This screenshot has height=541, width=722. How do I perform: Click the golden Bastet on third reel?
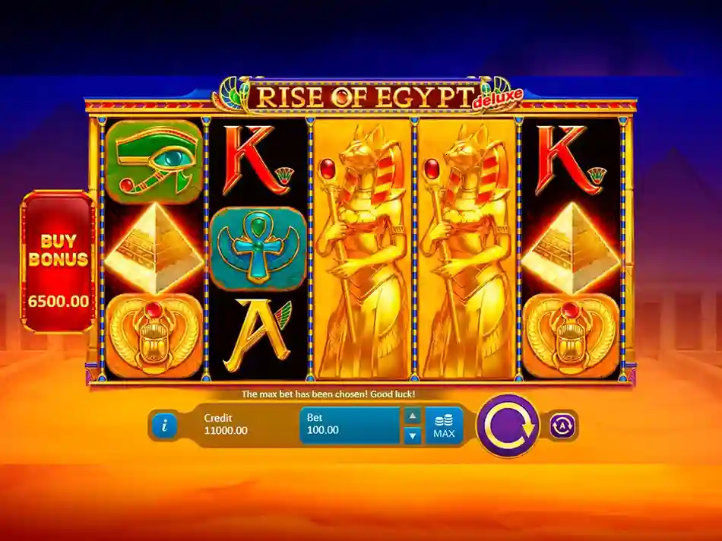pyautogui.click(x=363, y=249)
